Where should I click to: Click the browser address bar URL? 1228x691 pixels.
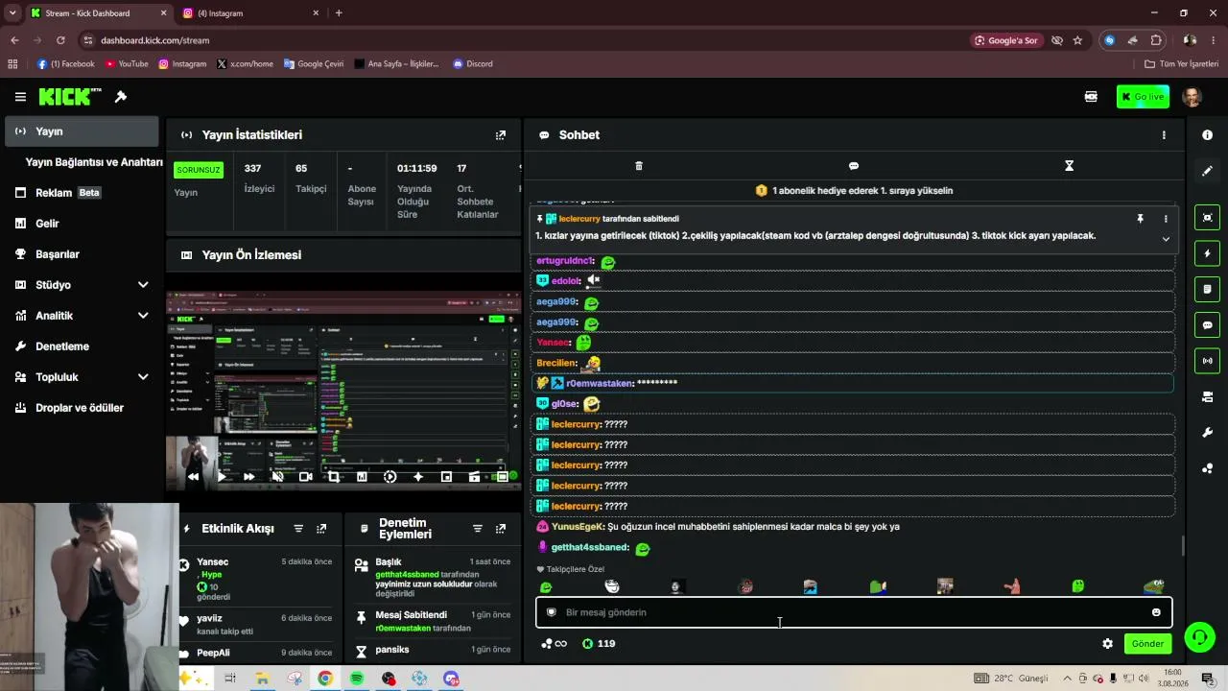[155, 40]
